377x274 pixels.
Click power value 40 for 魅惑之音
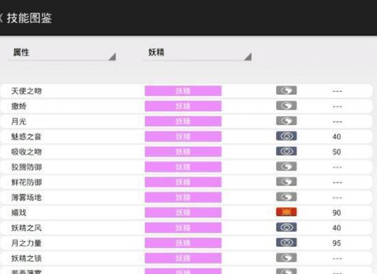[337, 137]
